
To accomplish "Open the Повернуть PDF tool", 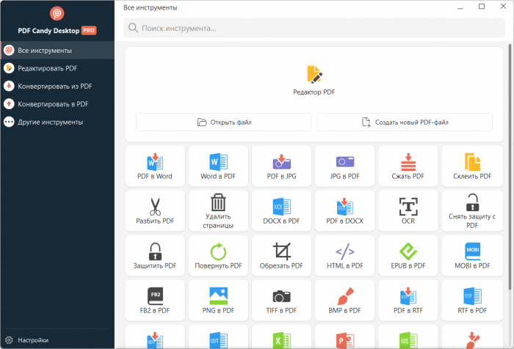I will pyautogui.click(x=218, y=256).
